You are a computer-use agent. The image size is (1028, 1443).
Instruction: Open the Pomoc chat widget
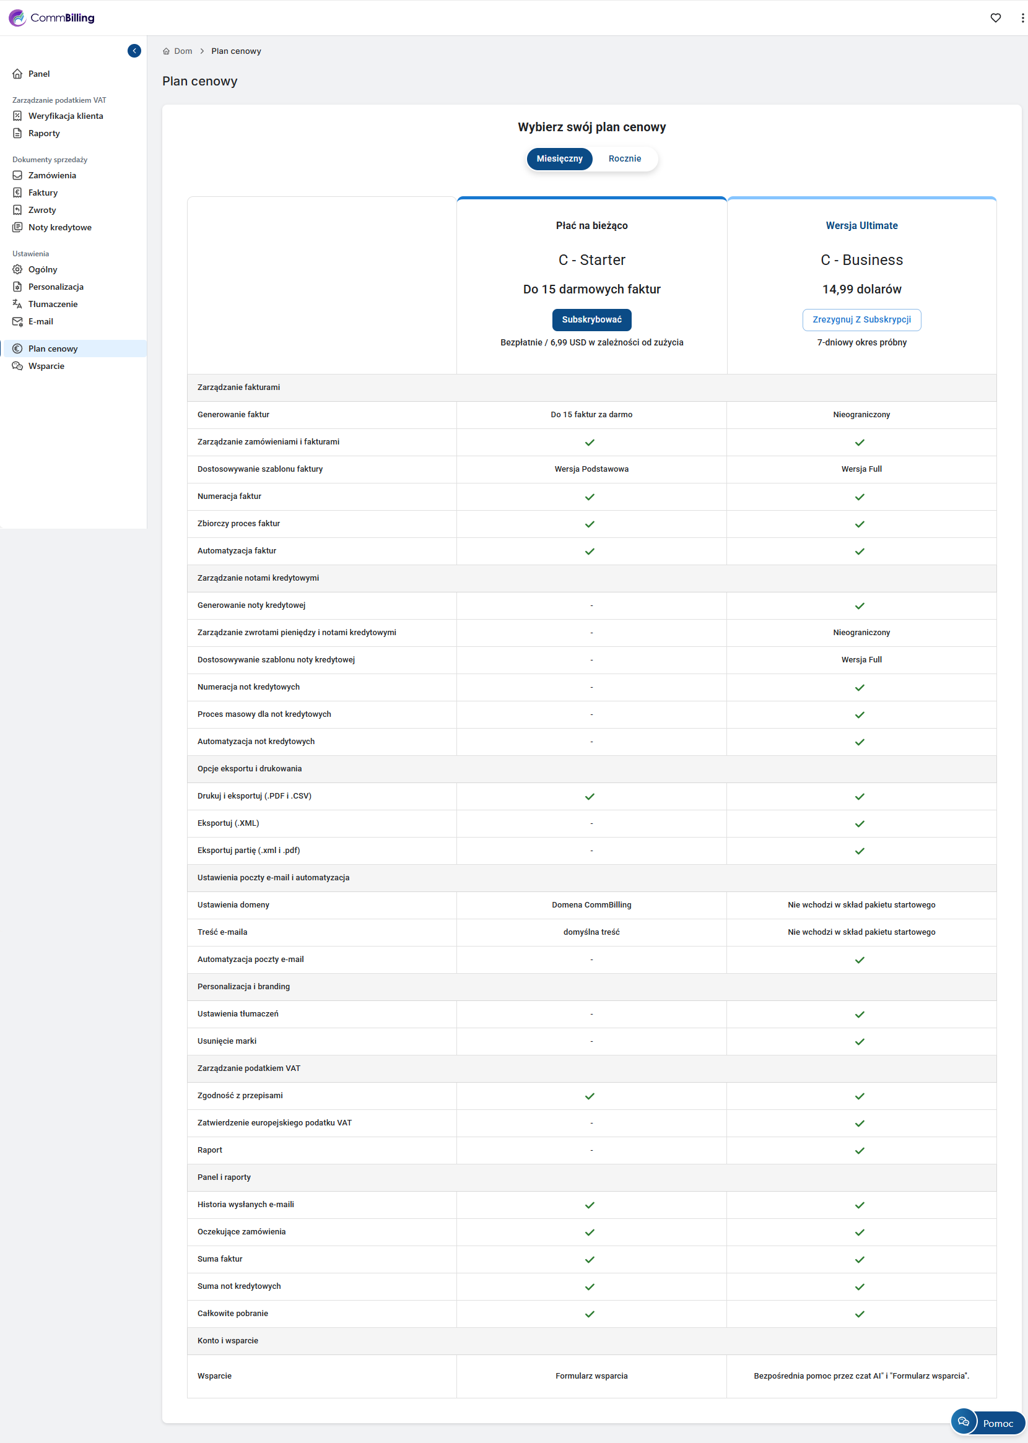point(988,1423)
